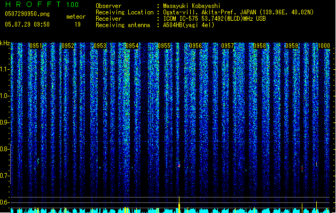Click the Observer label
Image resolution: width=336 pixels, height=213 pixels.
point(108,6)
